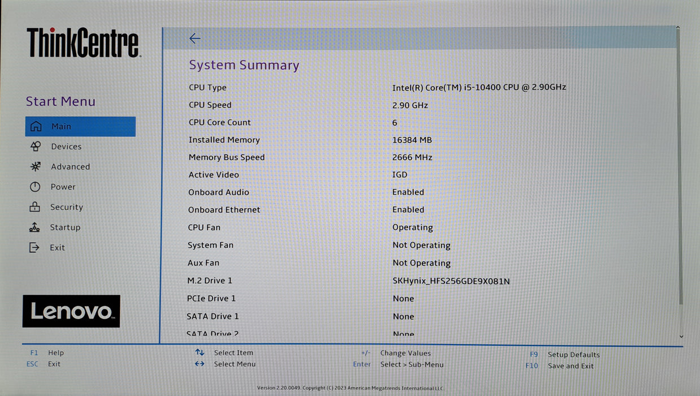Click Not Operating beside Aux Fan
The height and width of the screenshot is (396, 700).
coord(422,263)
